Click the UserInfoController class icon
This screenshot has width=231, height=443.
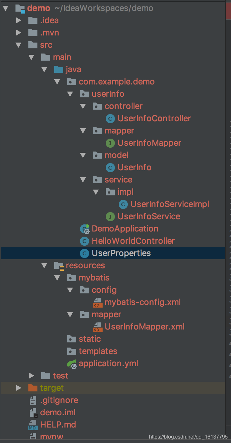110,119
